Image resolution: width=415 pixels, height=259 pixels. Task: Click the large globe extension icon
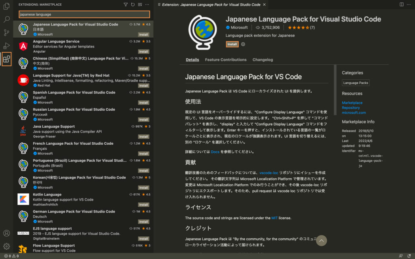[x=203, y=32]
